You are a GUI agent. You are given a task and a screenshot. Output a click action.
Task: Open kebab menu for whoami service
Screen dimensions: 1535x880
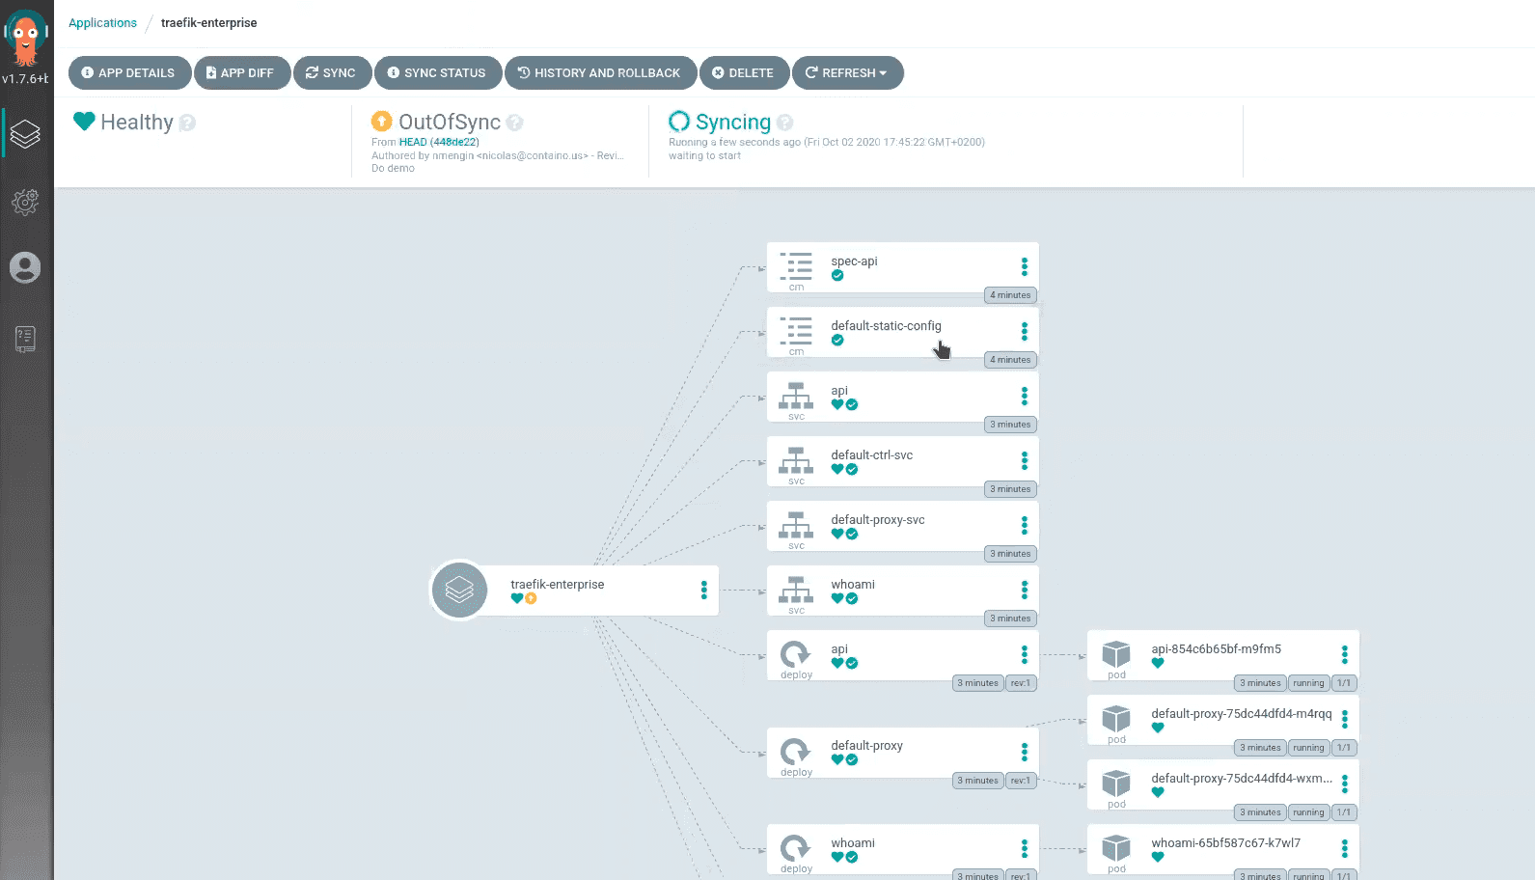click(x=1025, y=590)
